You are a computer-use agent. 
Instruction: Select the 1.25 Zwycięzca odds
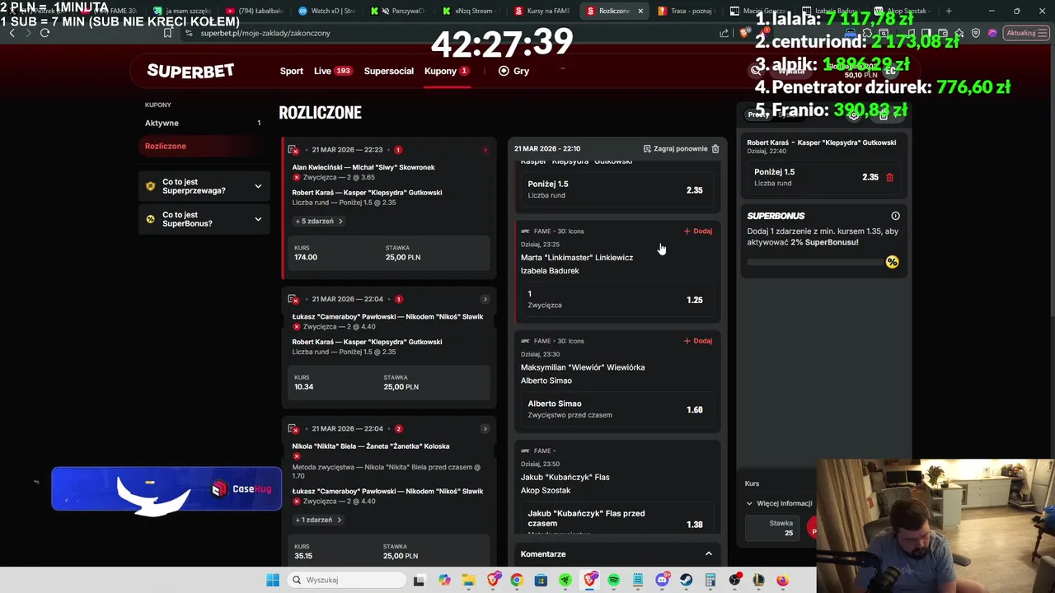616,300
